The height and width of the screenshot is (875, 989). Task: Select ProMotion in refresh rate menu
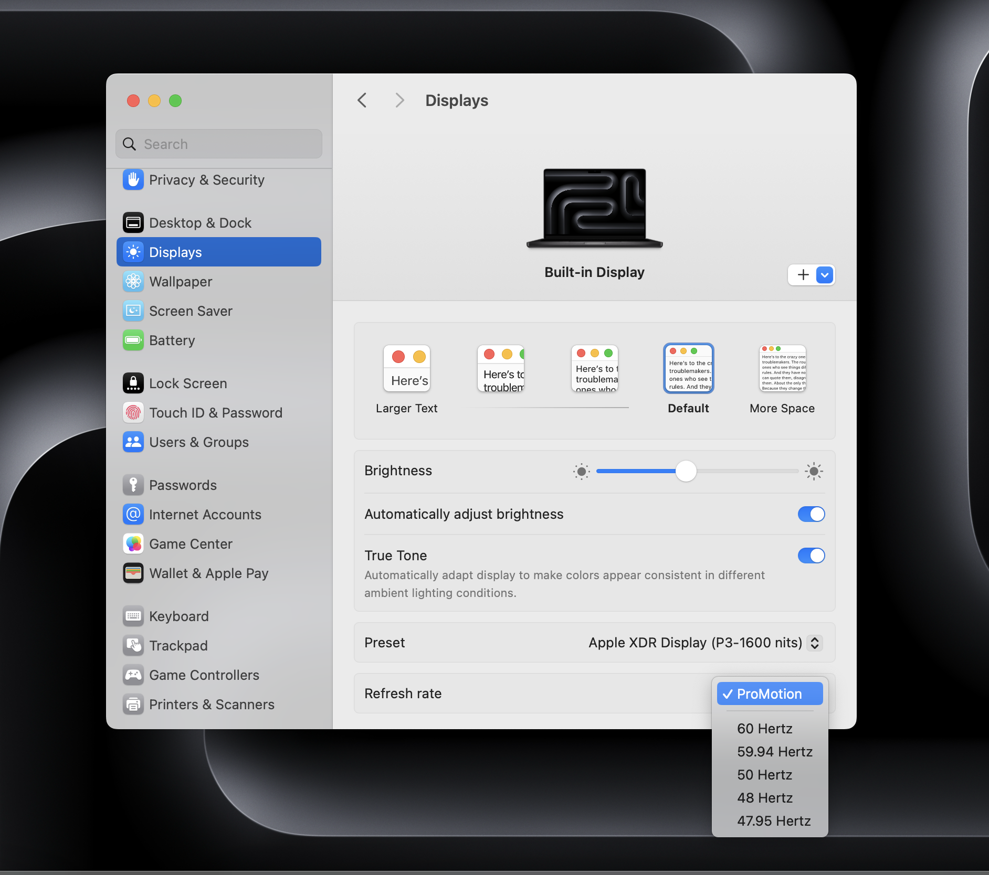[x=770, y=694]
